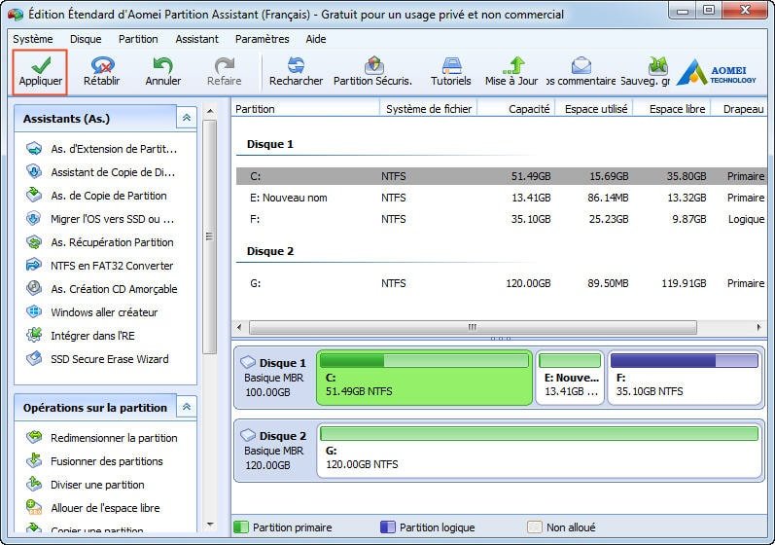
Task: Launch Assistant de Copie de Disque
Action: coord(101,172)
